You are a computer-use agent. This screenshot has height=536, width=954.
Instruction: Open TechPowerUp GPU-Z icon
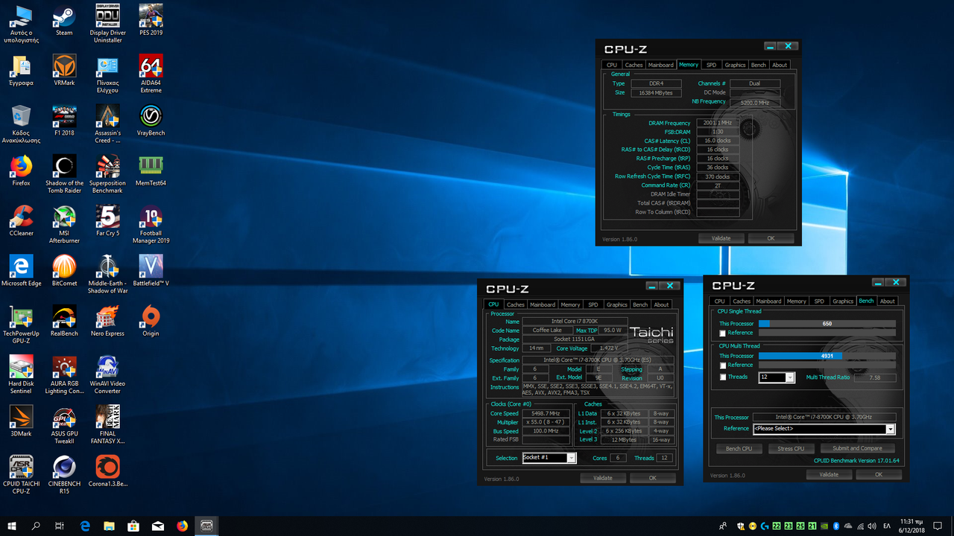(21, 323)
